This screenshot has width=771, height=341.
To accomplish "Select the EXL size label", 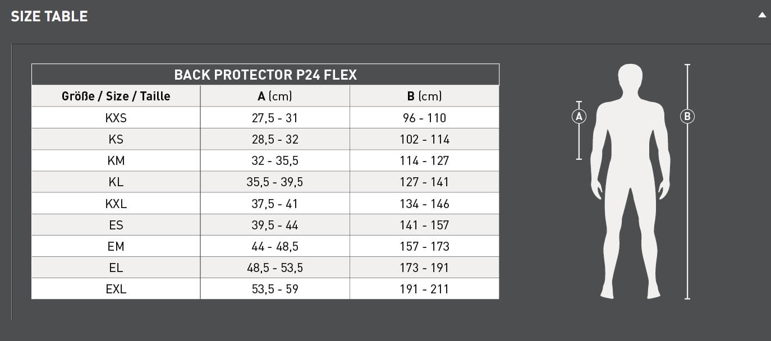I will (116, 289).
